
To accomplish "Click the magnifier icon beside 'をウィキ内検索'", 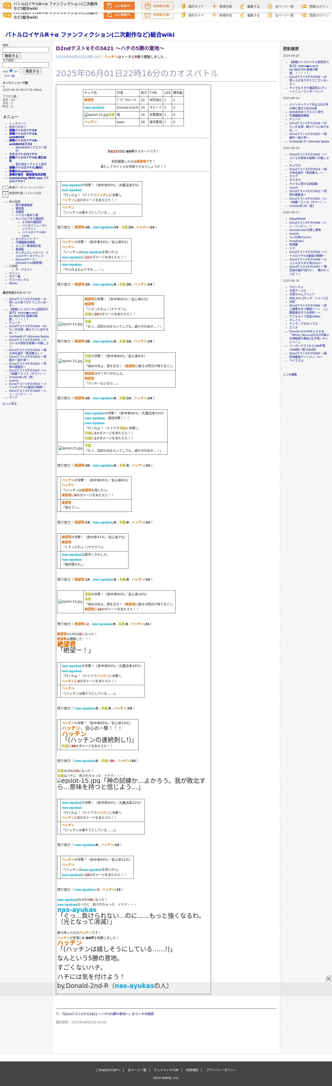I will pyautogui.click(x=58, y=1014).
